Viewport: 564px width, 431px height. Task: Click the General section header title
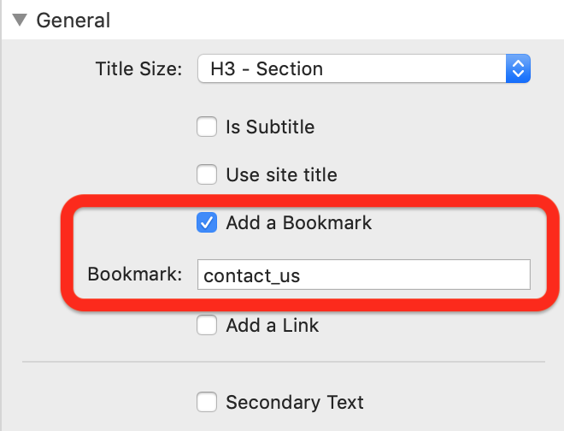tap(73, 21)
